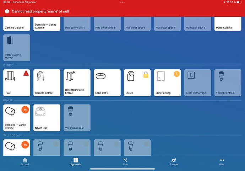Tap the orange 16 temperature badge
Image resolution: width=245 pixels, height=171 pixels.
(25, 145)
